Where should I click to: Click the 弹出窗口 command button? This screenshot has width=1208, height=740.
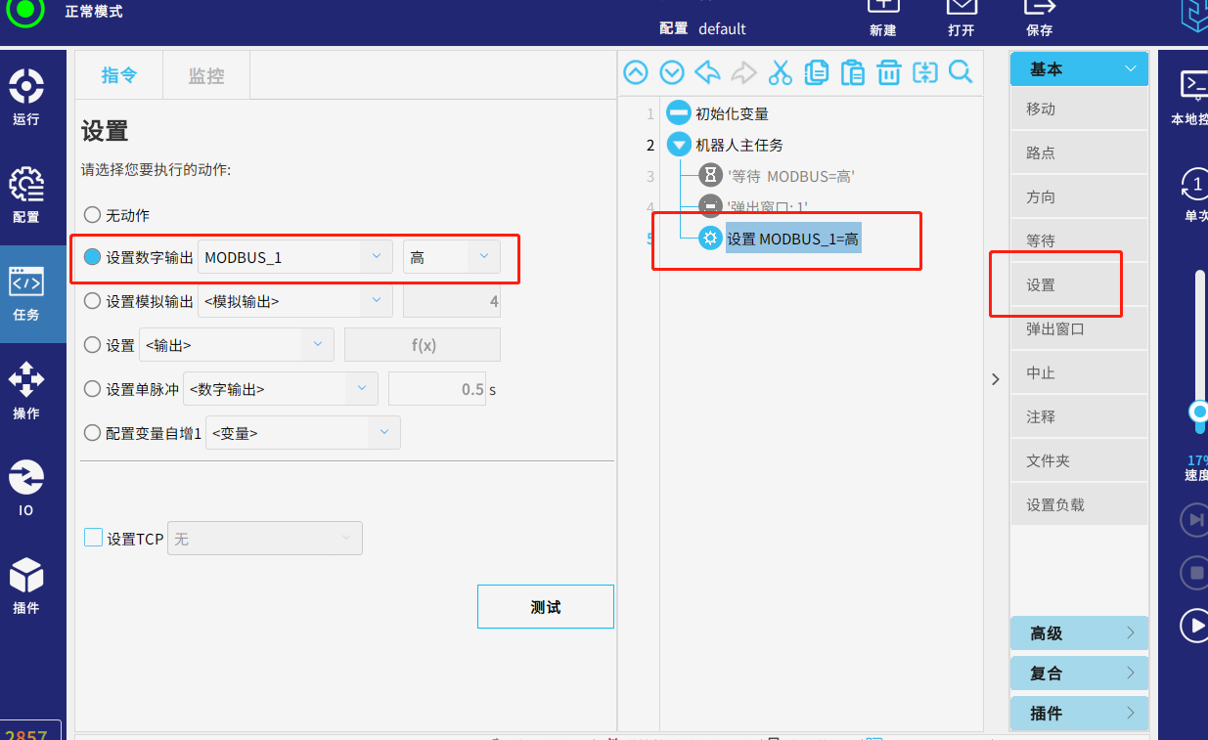1078,329
